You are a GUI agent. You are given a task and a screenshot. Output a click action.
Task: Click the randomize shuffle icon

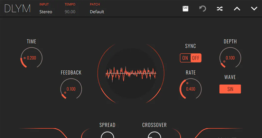(220, 9)
